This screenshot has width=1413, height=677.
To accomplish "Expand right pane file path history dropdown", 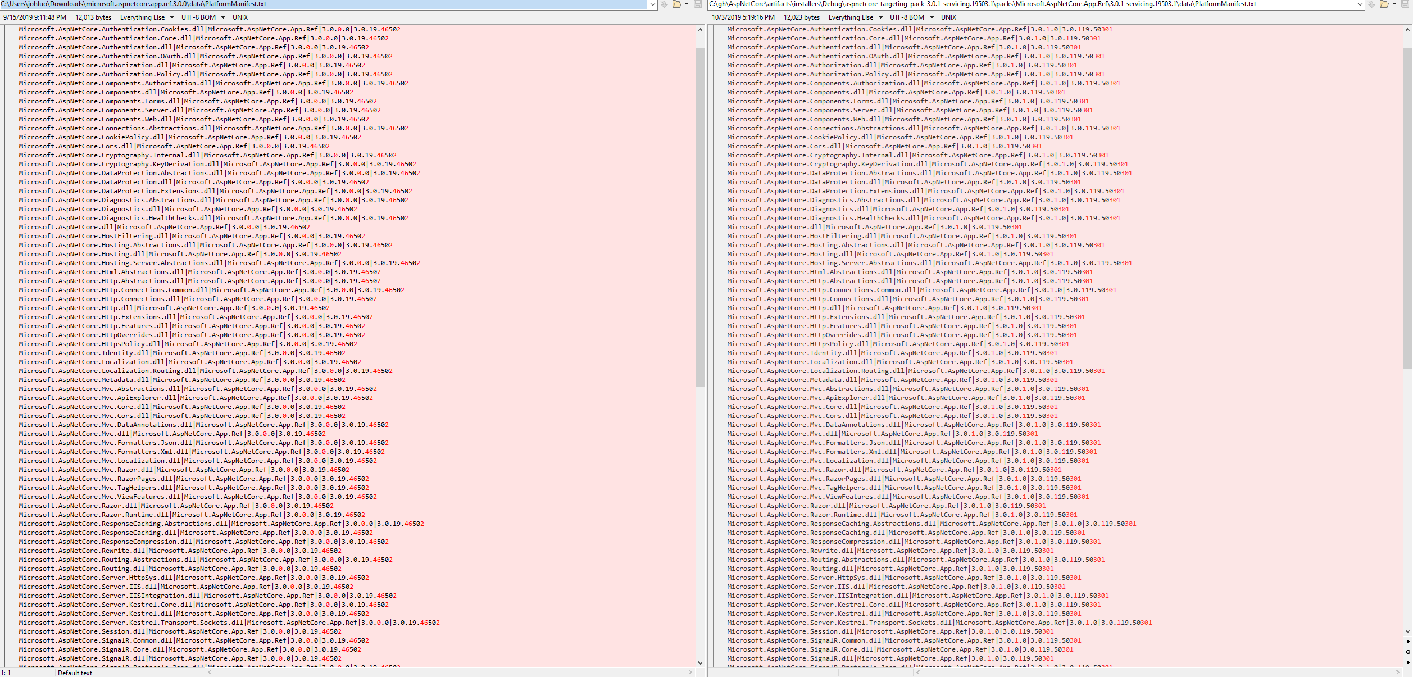I will coord(1360,4).
